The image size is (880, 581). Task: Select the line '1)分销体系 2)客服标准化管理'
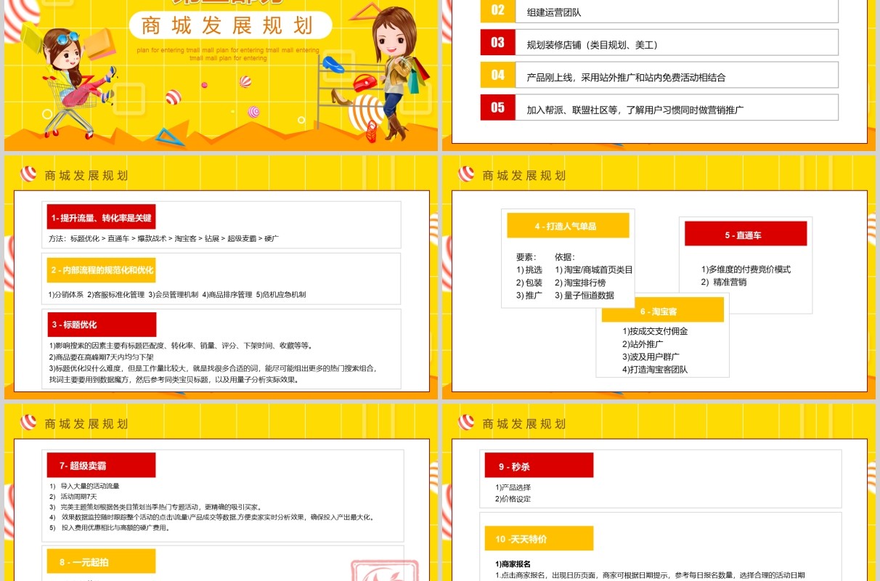[177, 295]
